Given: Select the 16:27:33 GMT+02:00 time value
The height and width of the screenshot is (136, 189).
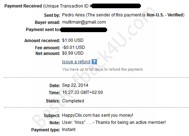Looking at the screenshot, I should point(82,92).
